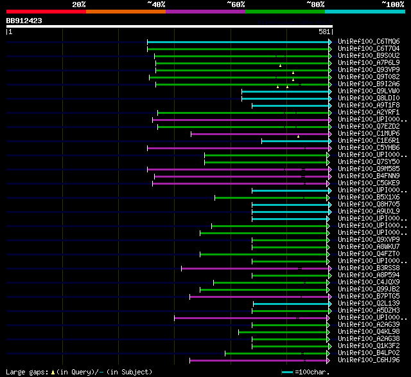Open hit UniRef100_C6T7Q4 label
Screen dimensions: 411x377
click(x=369, y=48)
